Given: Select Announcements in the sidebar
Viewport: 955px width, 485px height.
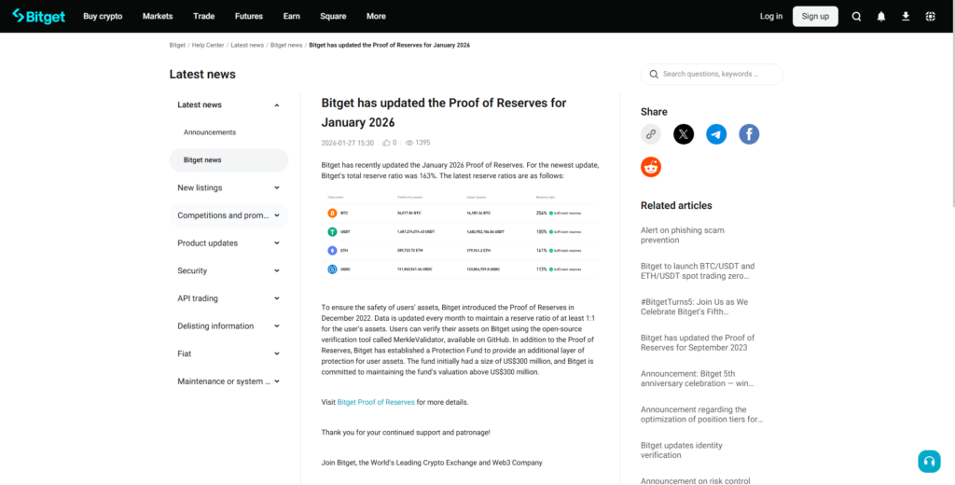Looking at the screenshot, I should [x=210, y=132].
